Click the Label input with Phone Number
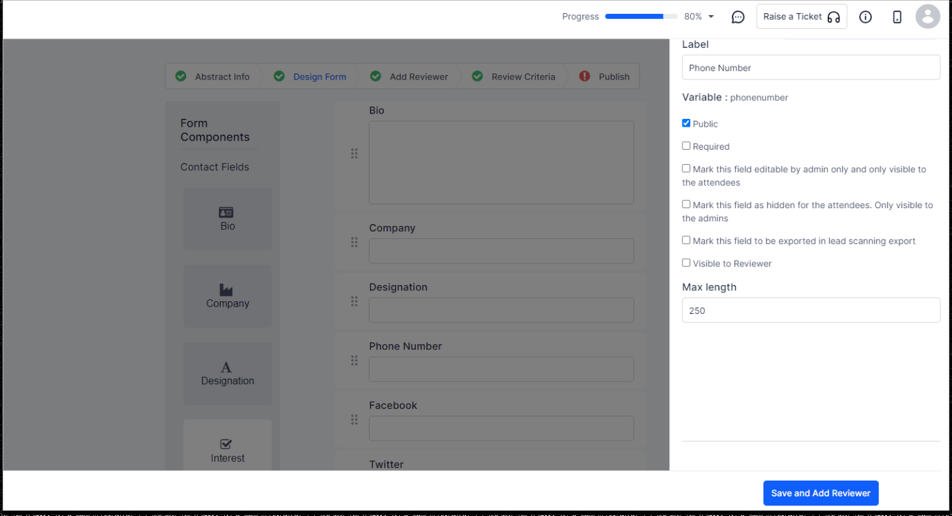 811,68
